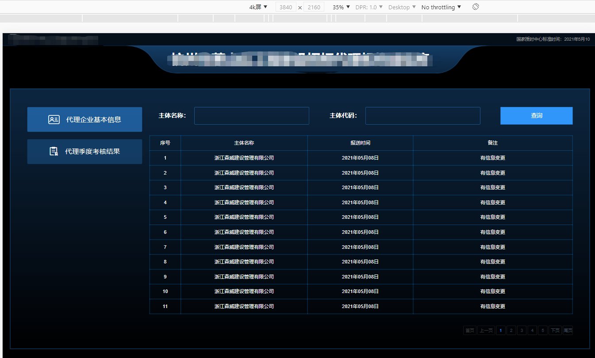Click 有信息变更 remark in row 6
The width and height of the screenshot is (595, 358).
[x=493, y=232]
